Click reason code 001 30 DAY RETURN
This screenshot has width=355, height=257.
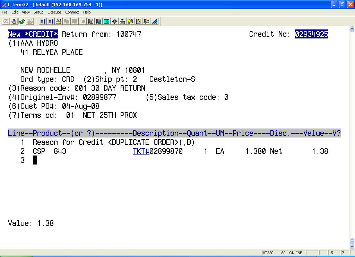tap(110, 88)
